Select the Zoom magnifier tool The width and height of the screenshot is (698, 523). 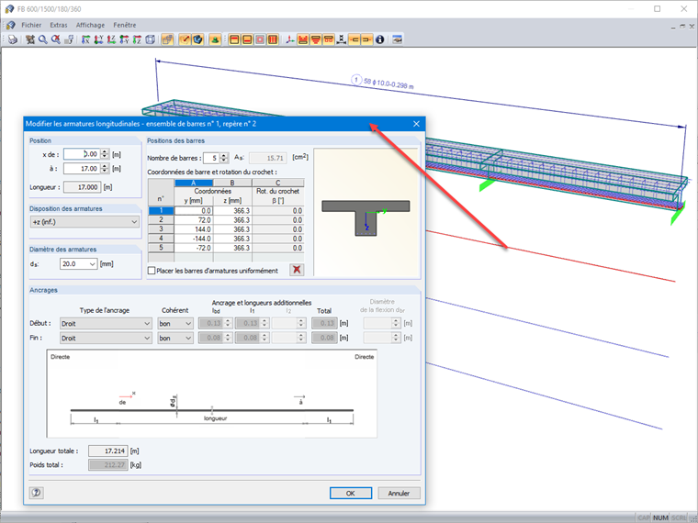coord(43,39)
